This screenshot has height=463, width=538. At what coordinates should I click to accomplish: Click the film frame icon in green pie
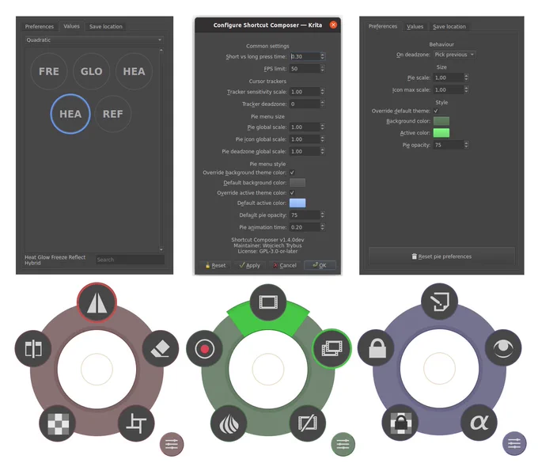[268, 302]
